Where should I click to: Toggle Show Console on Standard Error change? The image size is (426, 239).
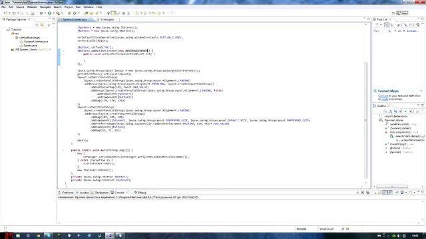[x=390, y=193]
